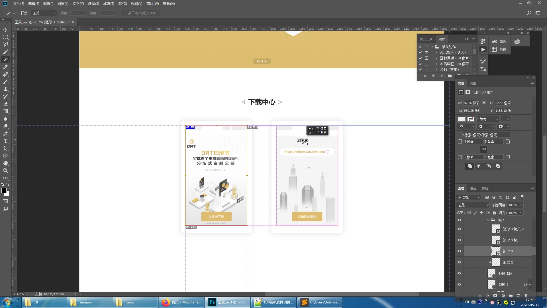The width and height of the screenshot is (547, 308).
Task: Select the Polygonal Lasso tool
Action: [x=5, y=44]
